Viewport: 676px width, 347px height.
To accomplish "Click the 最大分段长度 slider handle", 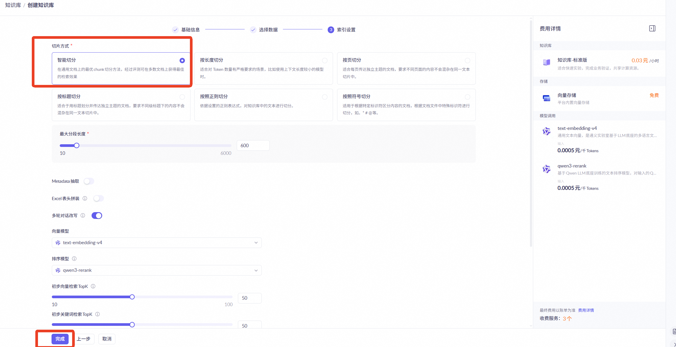I will 77,145.
